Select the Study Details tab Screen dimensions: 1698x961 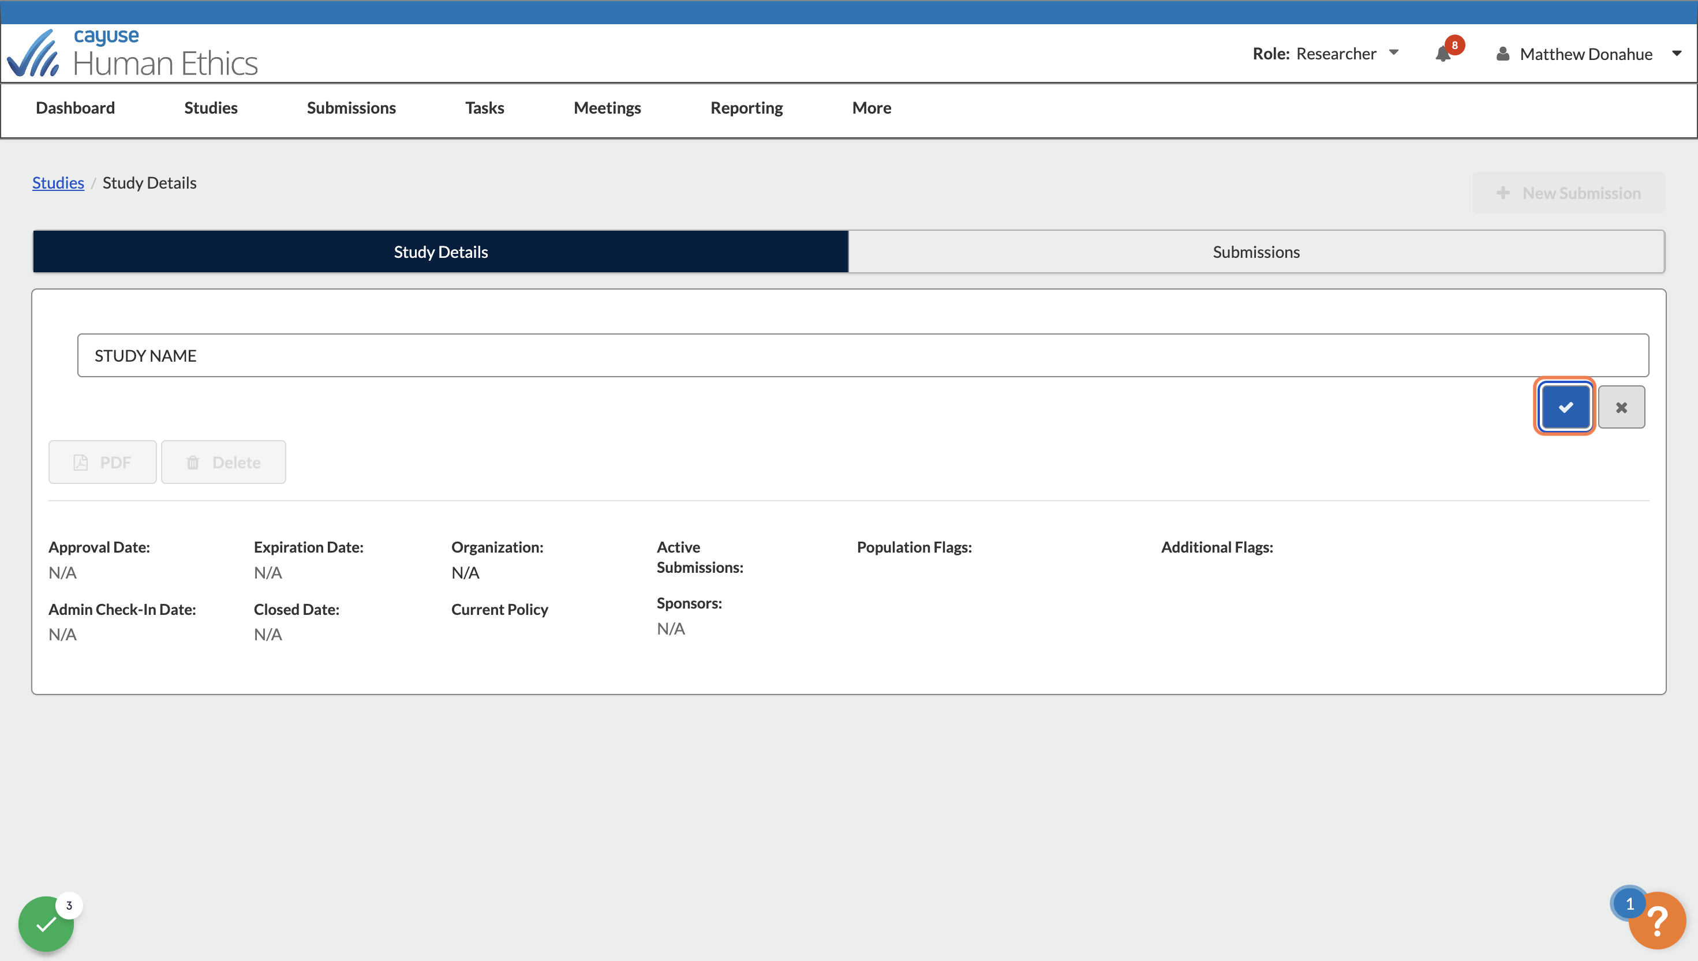tap(440, 251)
